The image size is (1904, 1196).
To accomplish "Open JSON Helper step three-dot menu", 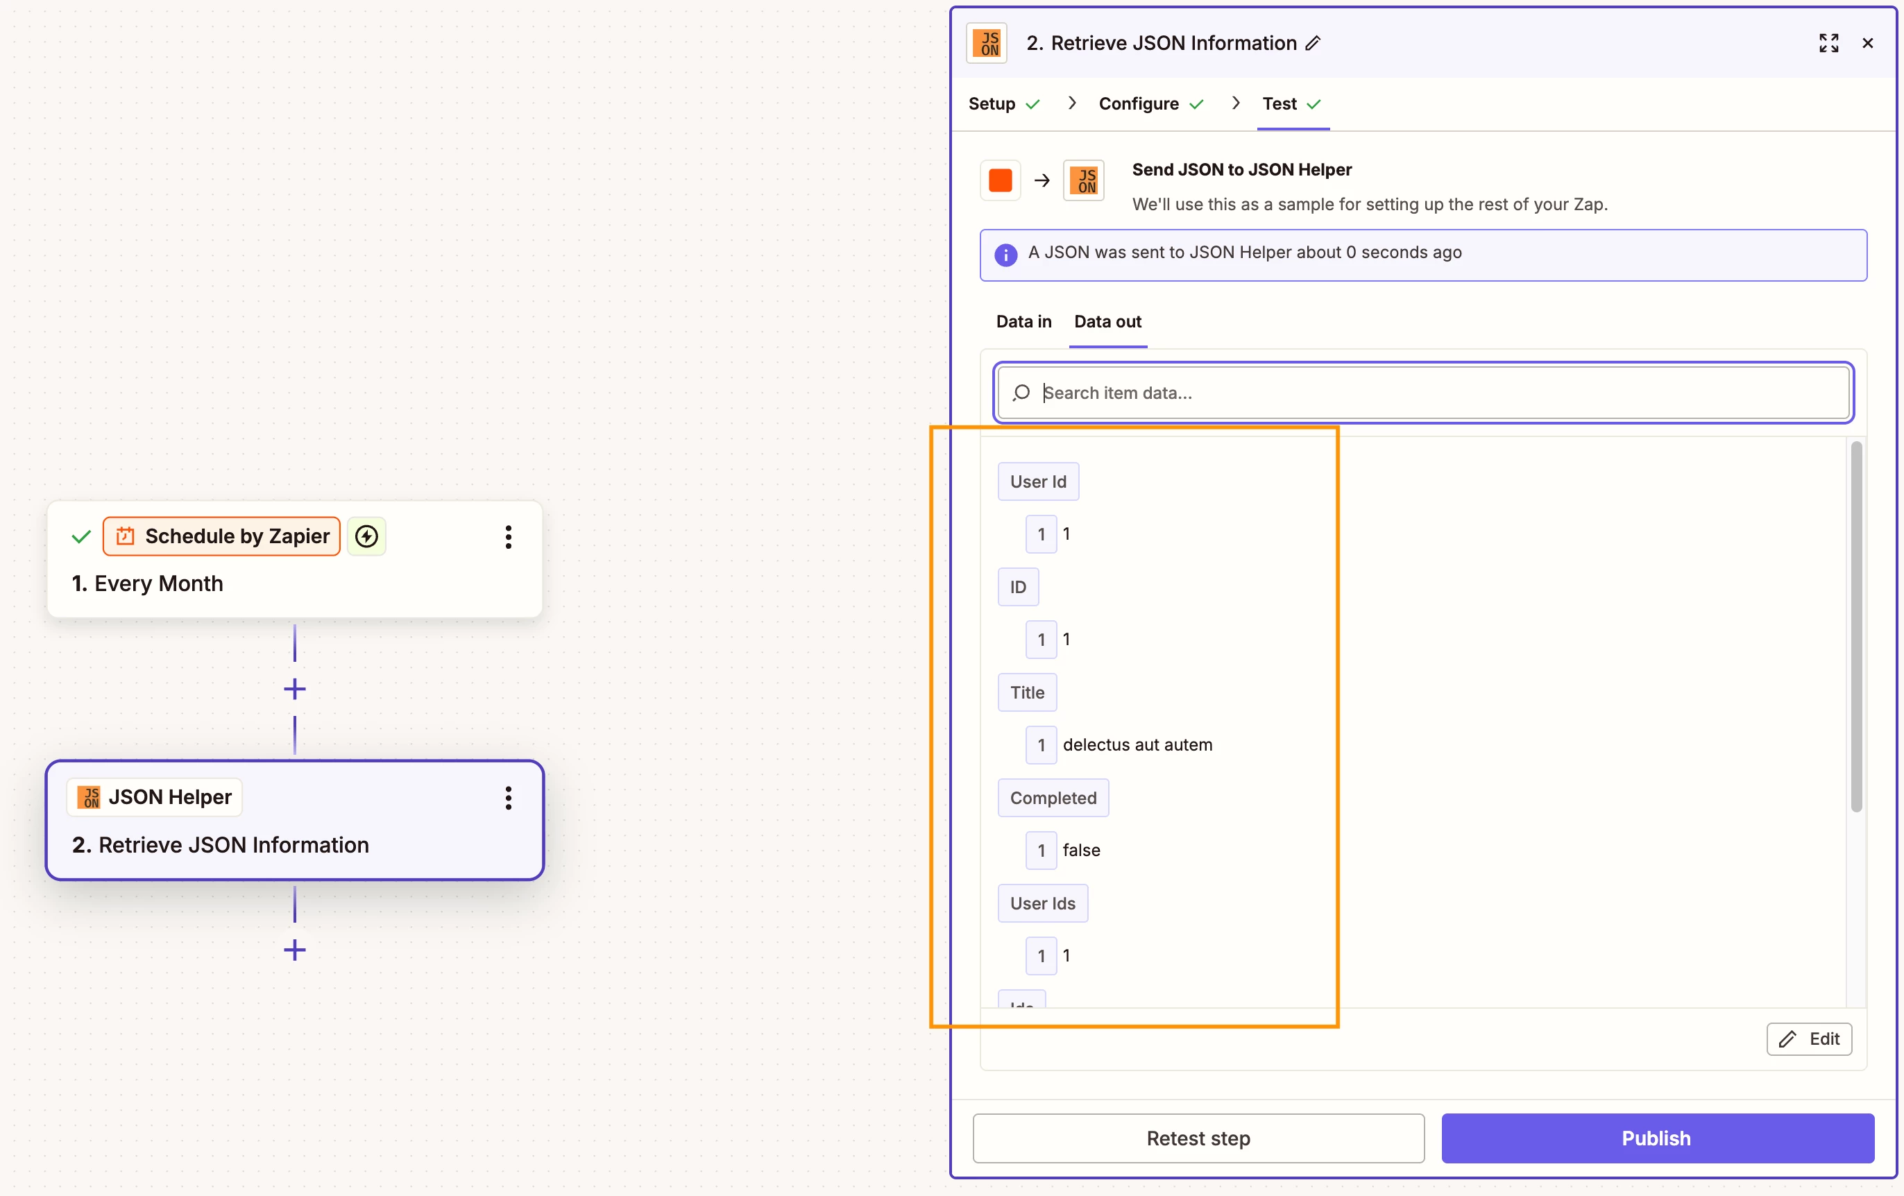I will (x=509, y=798).
